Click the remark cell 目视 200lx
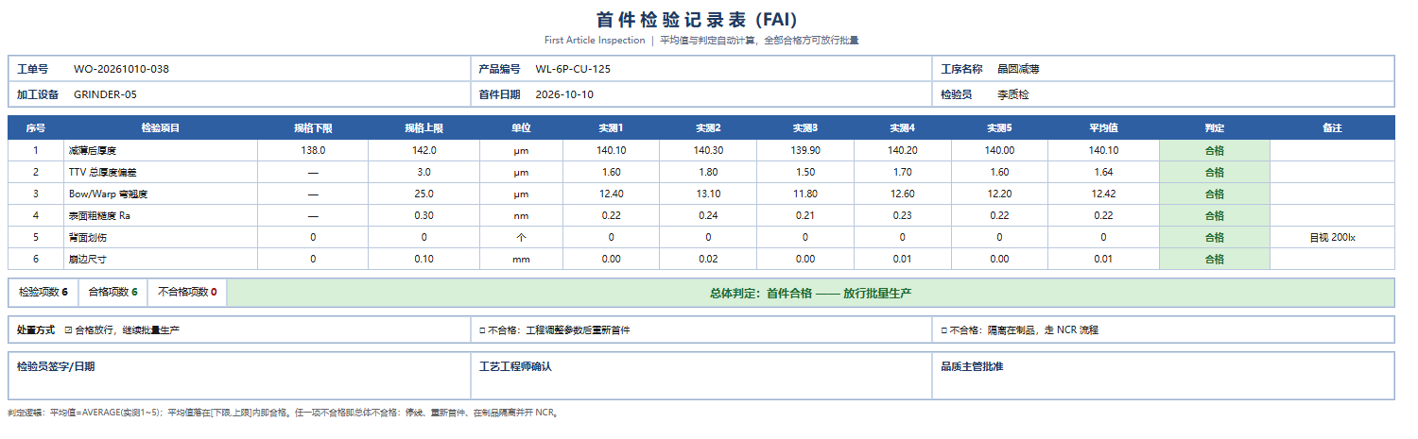1418x439 pixels. (x=1332, y=237)
